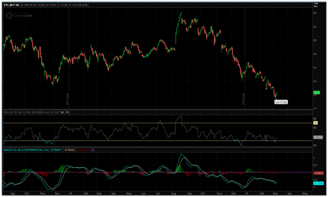
Task: Click the 2017 year vertical marker label
Action: [x=67, y=99]
